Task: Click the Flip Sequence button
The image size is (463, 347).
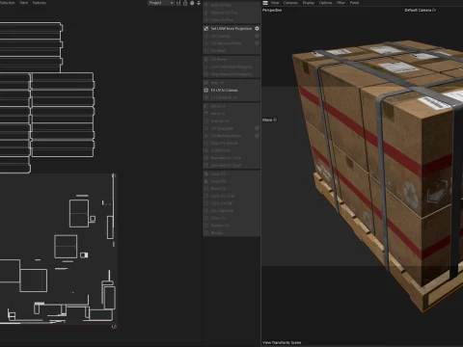Action: click(x=231, y=211)
